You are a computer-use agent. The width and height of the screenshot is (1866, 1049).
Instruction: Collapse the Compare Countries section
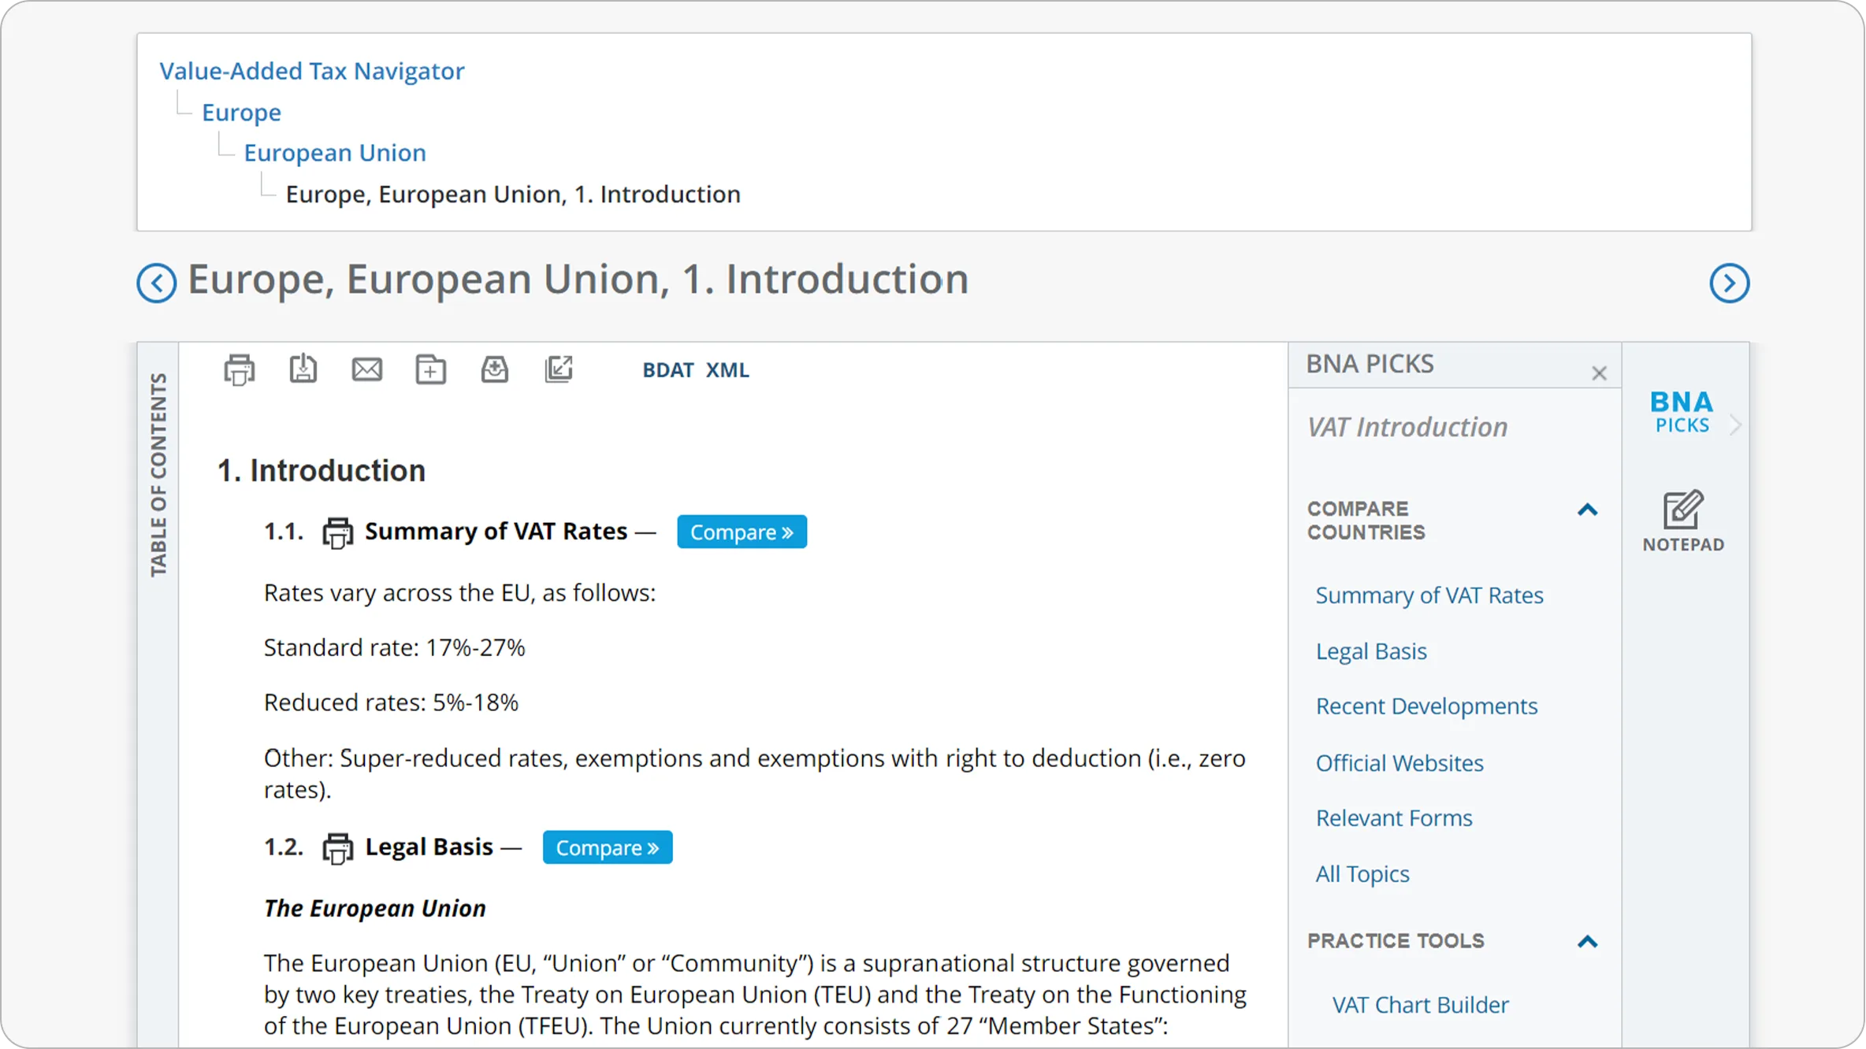tap(1588, 510)
